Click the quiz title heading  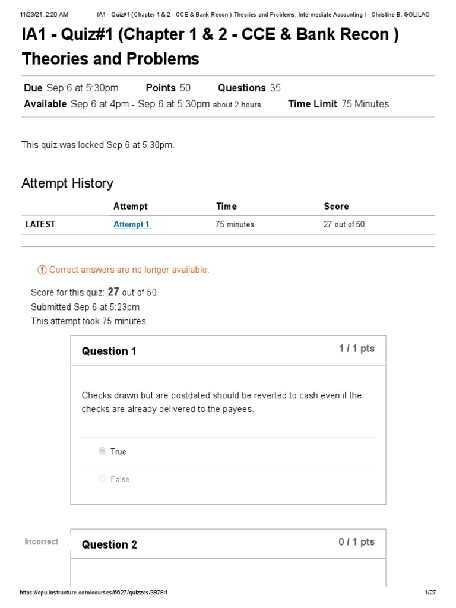[210, 47]
